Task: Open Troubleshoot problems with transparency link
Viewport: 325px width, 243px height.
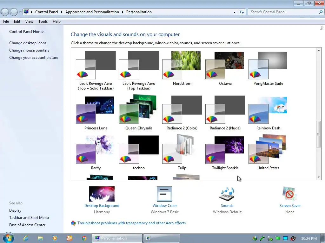Action: 131,223
